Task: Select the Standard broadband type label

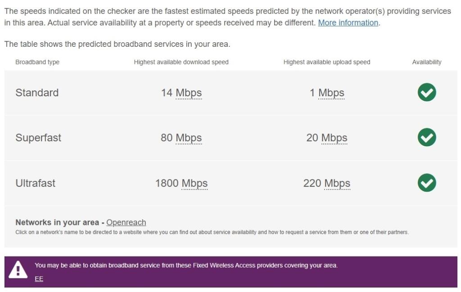Action: [37, 93]
